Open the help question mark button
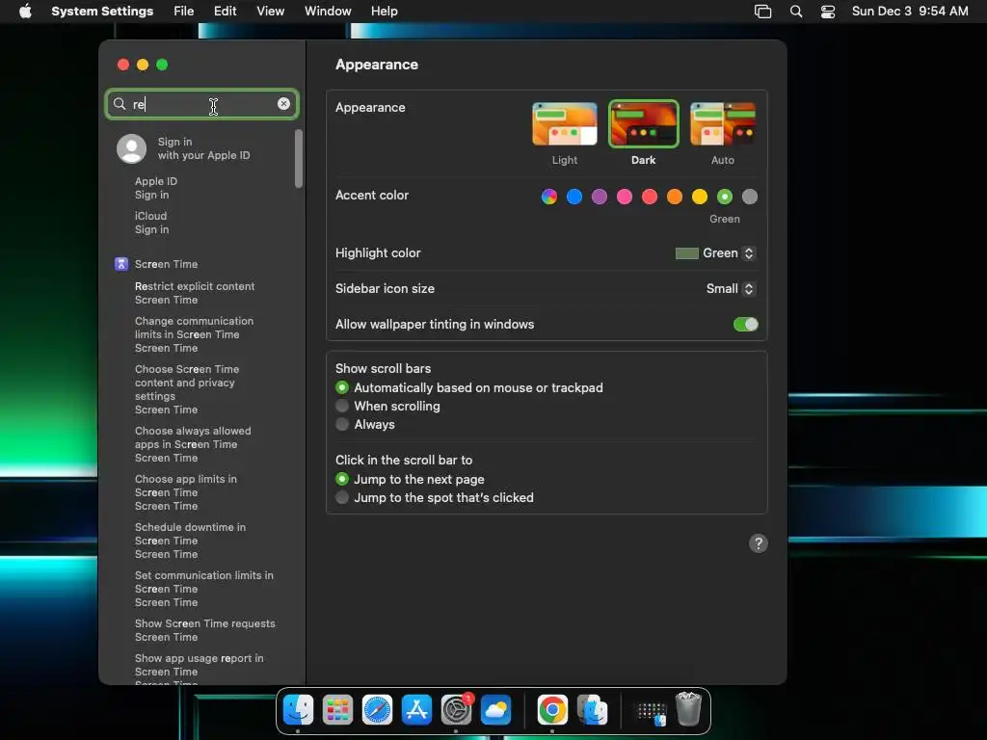987x740 pixels. (x=759, y=543)
